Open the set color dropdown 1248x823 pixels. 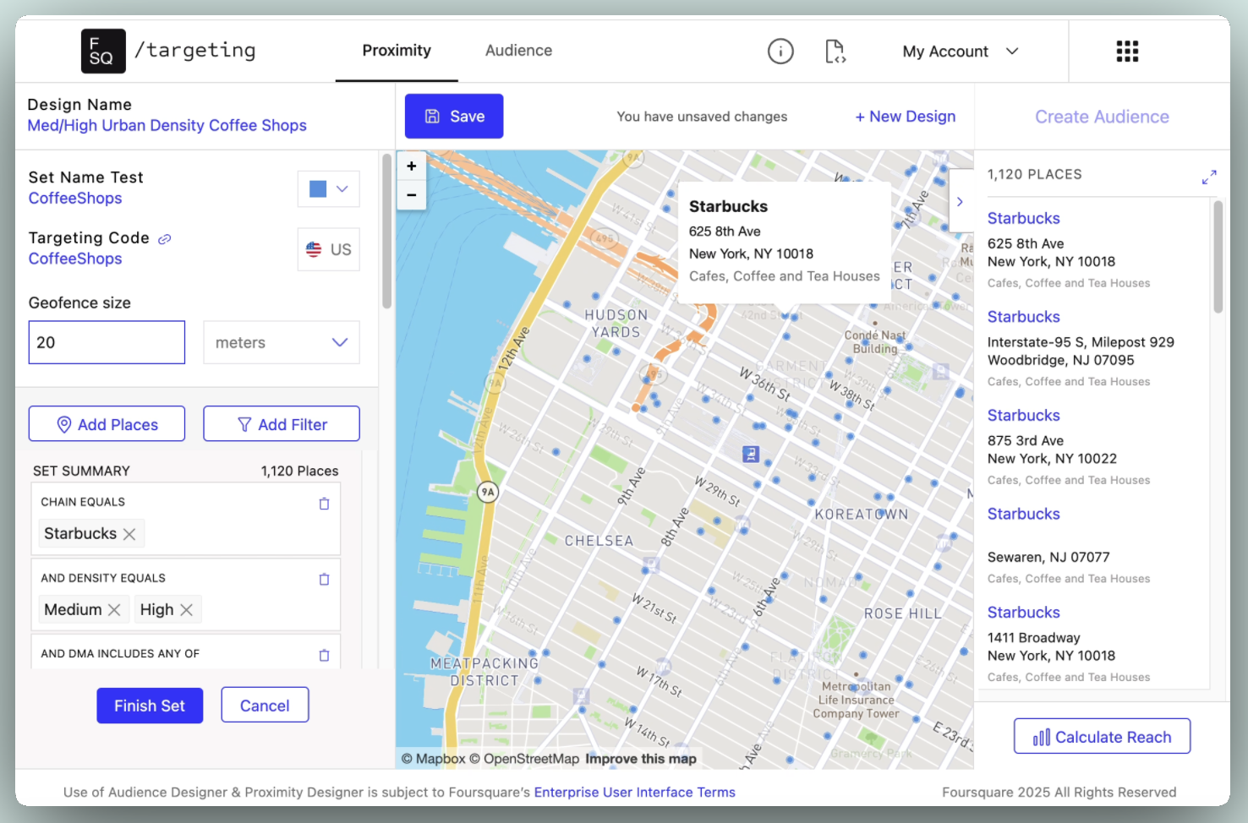[329, 189]
